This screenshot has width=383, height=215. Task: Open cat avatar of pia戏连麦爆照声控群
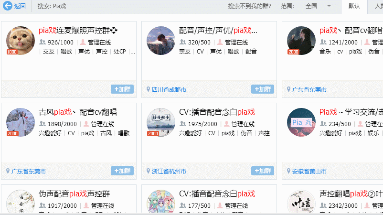pyautogui.click(x=21, y=41)
